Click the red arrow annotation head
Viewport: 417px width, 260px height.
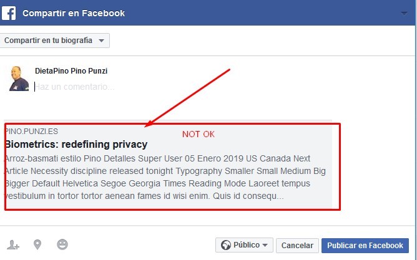coord(149,124)
